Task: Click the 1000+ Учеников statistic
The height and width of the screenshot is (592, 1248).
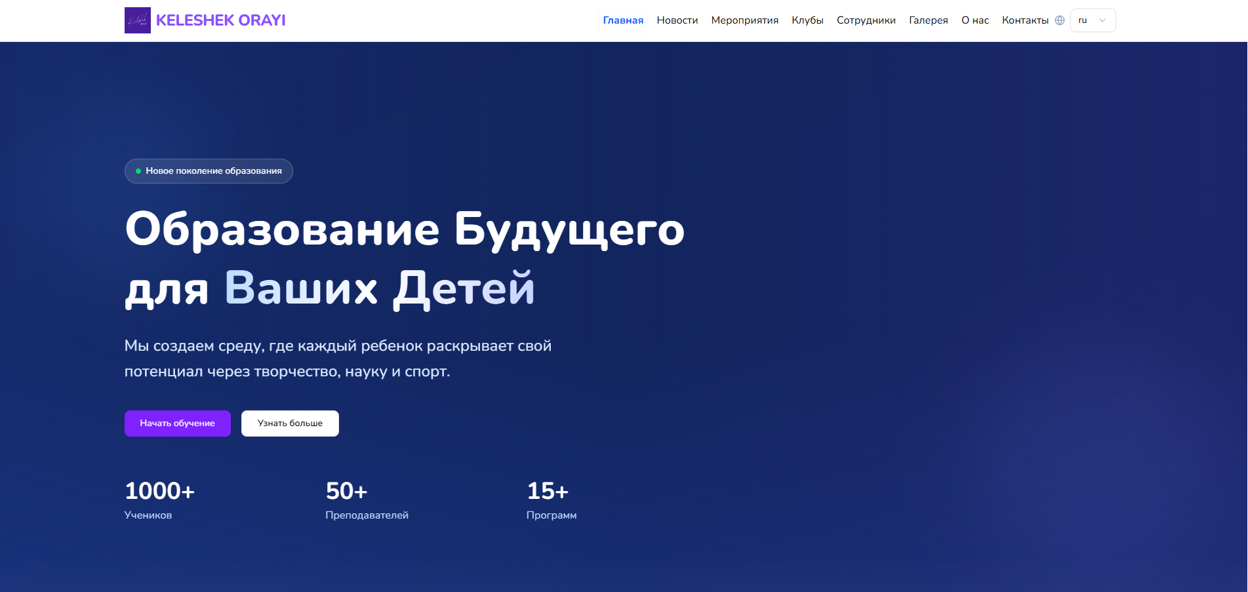Action: click(x=159, y=500)
